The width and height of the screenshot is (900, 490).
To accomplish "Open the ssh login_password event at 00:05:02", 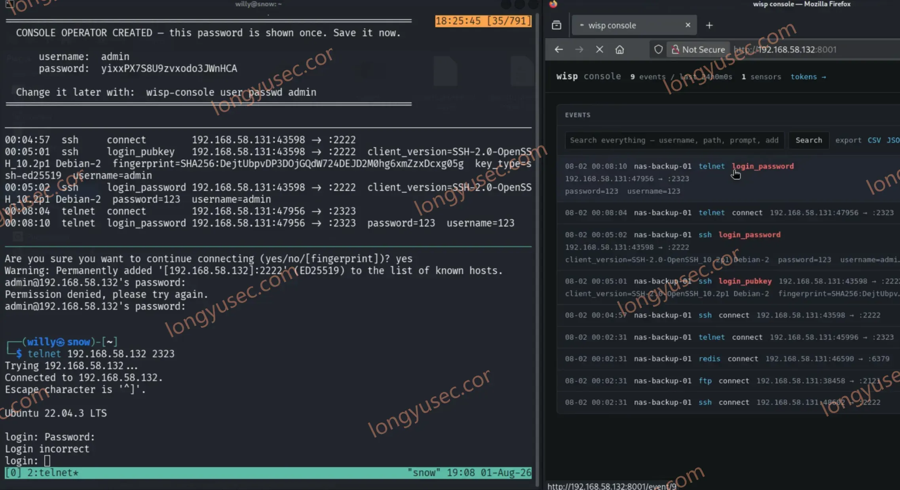I will pos(728,247).
